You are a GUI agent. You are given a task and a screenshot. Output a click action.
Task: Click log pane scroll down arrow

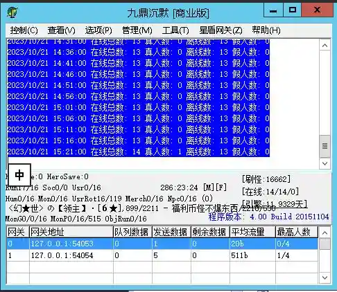[325, 163]
